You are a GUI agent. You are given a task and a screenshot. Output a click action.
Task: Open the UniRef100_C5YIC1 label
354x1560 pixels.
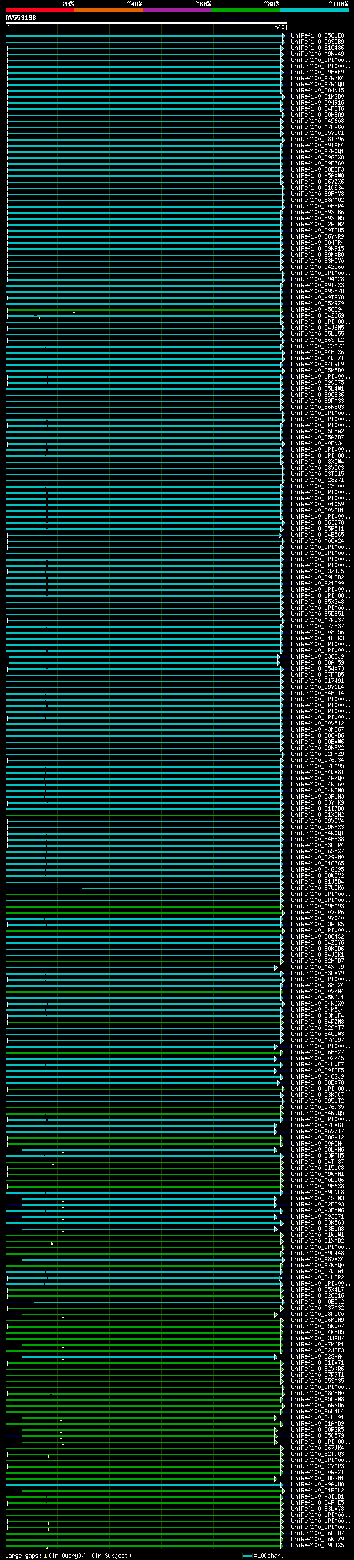pyautogui.click(x=317, y=133)
